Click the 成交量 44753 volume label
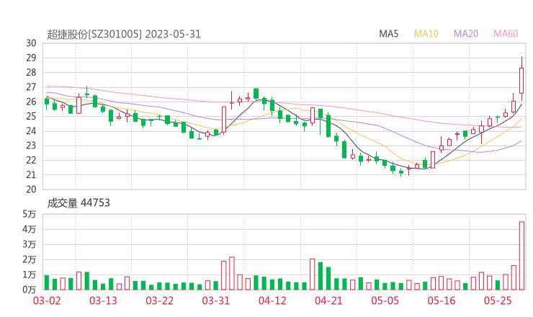Image resolution: width=533 pixels, height=317 pixels. click(x=79, y=203)
